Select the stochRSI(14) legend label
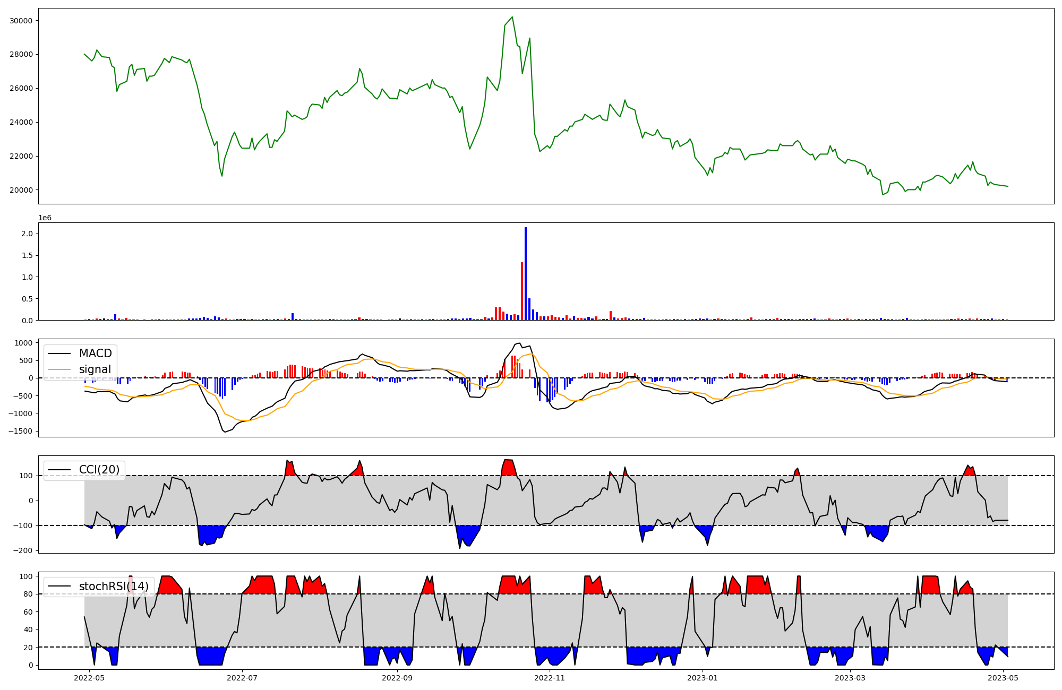 114,586
